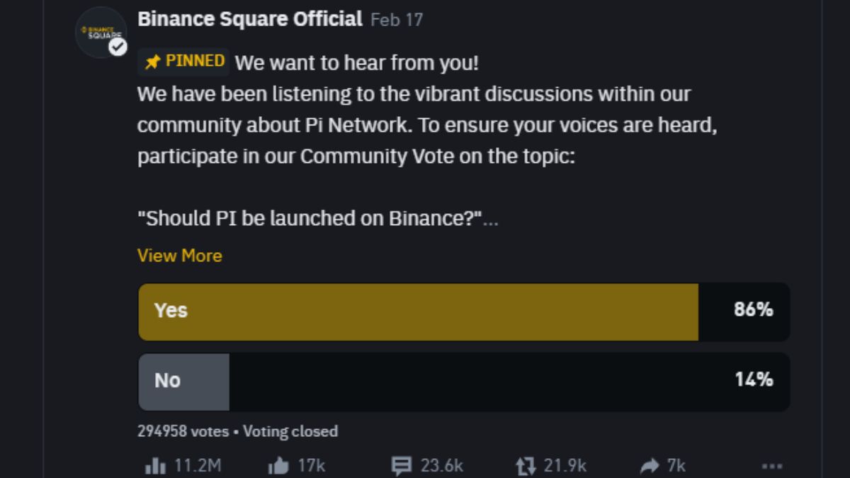Like the post with thumbs-up icon
Image resolution: width=850 pixels, height=478 pixels.
(278, 465)
